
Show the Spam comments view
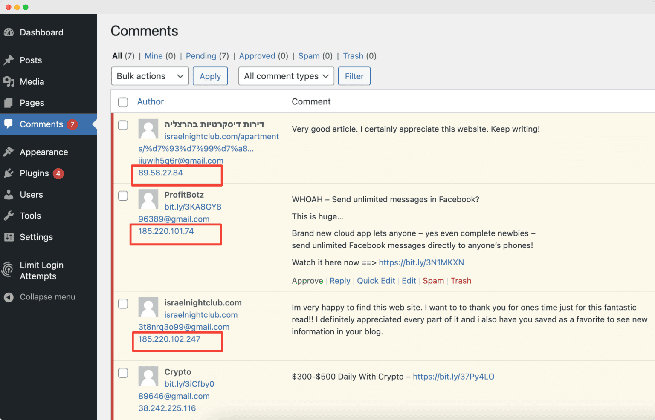pos(309,56)
